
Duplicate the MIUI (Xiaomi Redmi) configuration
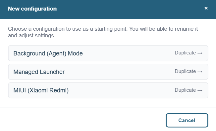[x=188, y=90]
